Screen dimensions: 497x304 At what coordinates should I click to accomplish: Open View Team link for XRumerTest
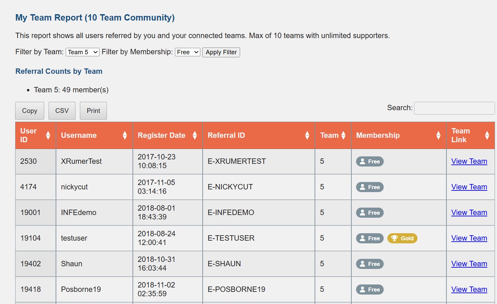469,161
